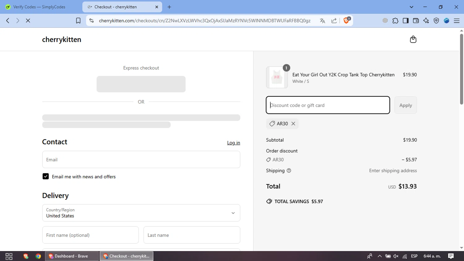Click the page vertical scrollbar
The image size is (464, 261).
click(x=462, y=69)
